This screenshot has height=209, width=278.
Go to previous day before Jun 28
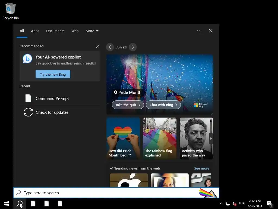(x=110, y=47)
